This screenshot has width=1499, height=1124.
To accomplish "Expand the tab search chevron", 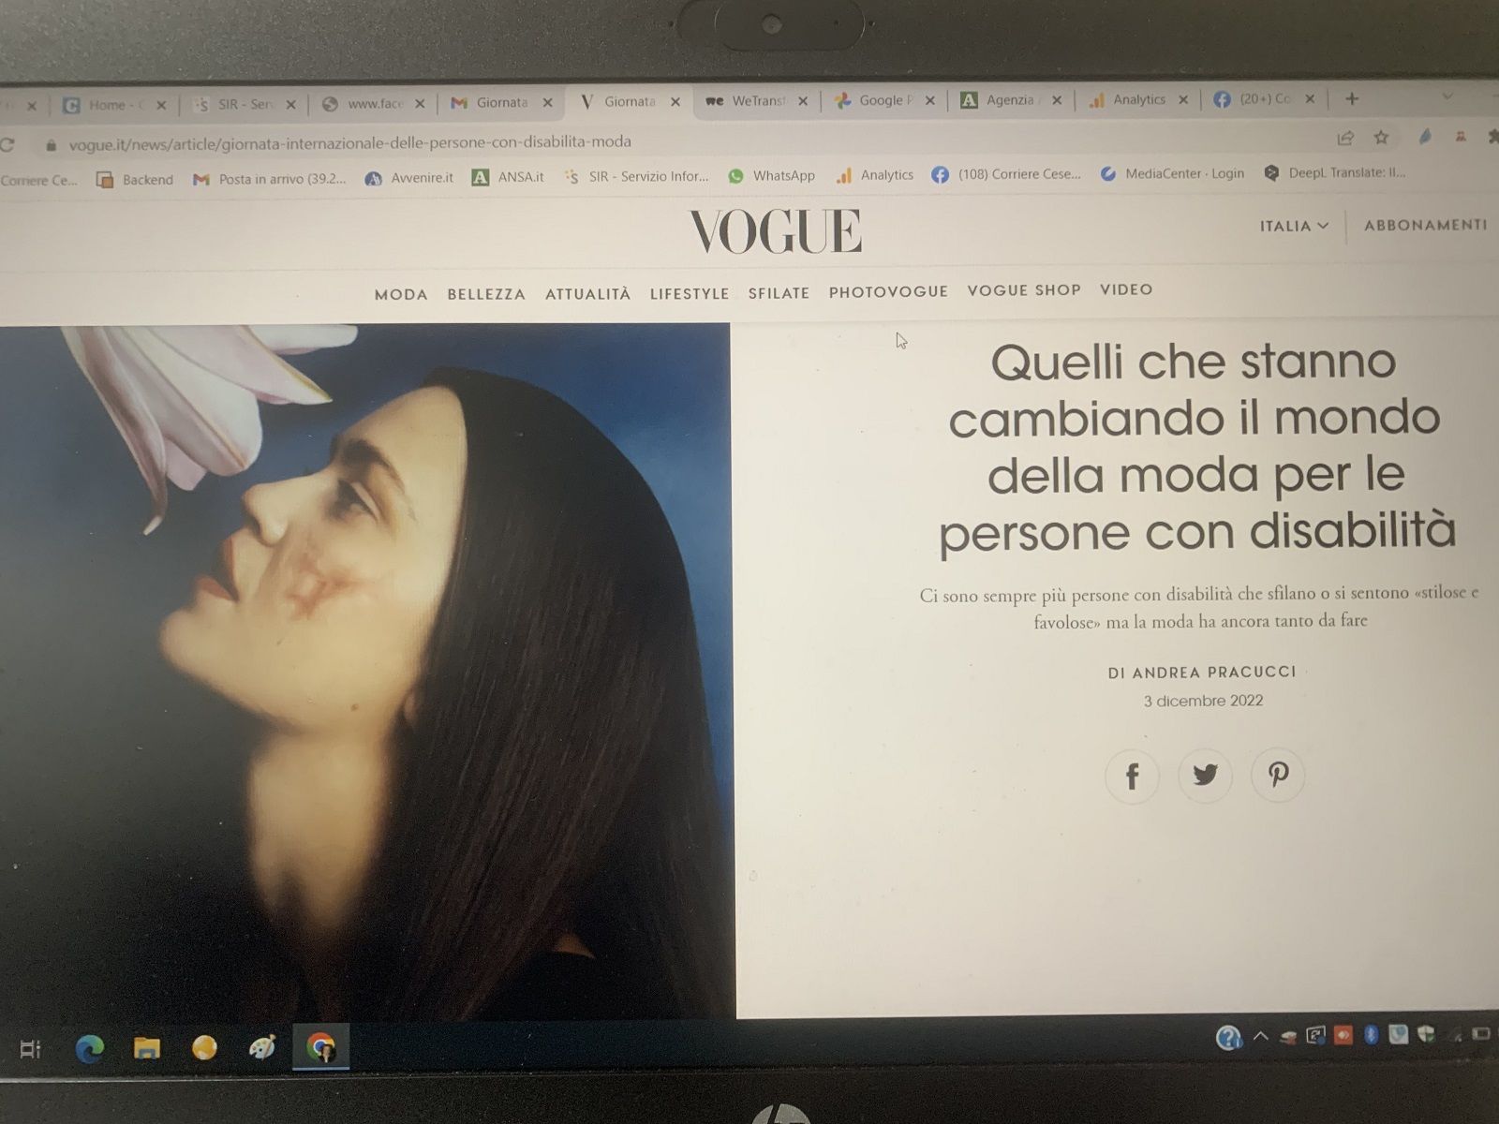I will tap(1447, 96).
